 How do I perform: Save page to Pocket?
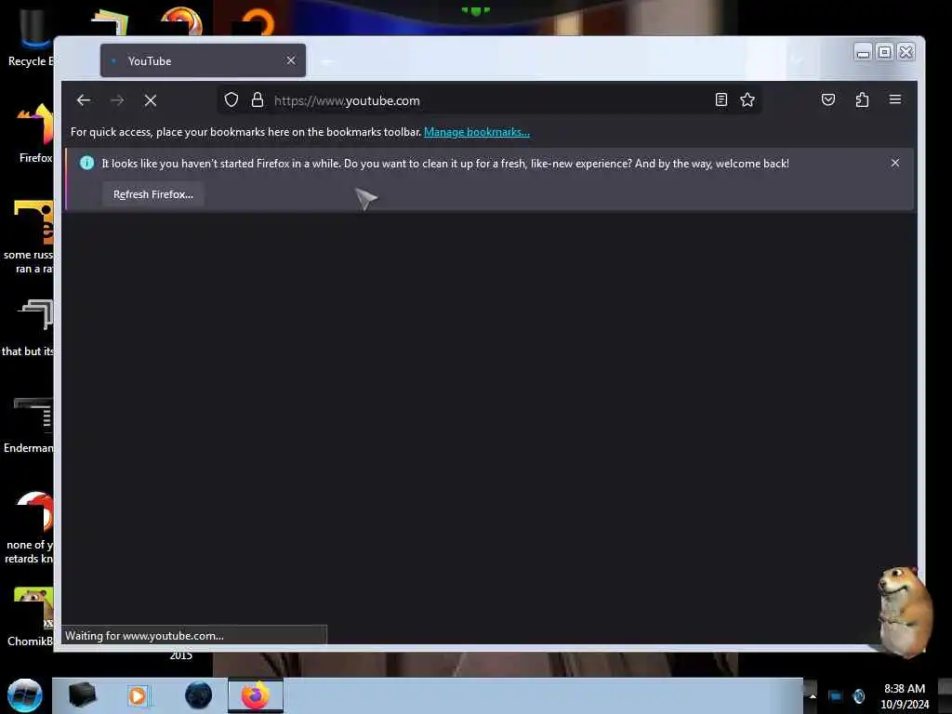click(x=828, y=99)
